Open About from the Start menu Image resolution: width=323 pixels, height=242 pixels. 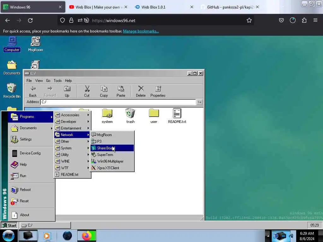31,215
